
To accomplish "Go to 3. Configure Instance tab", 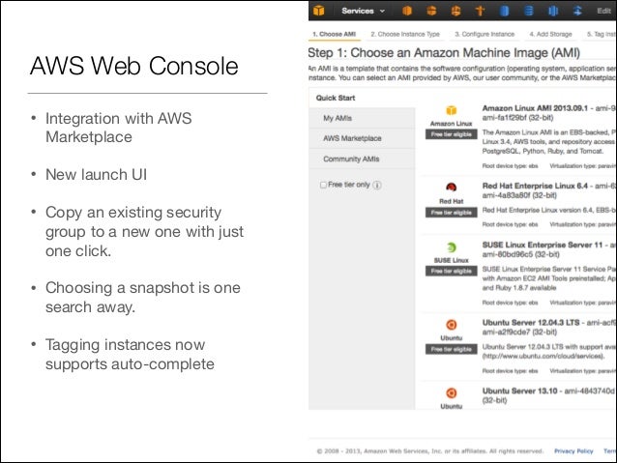I will (485, 34).
